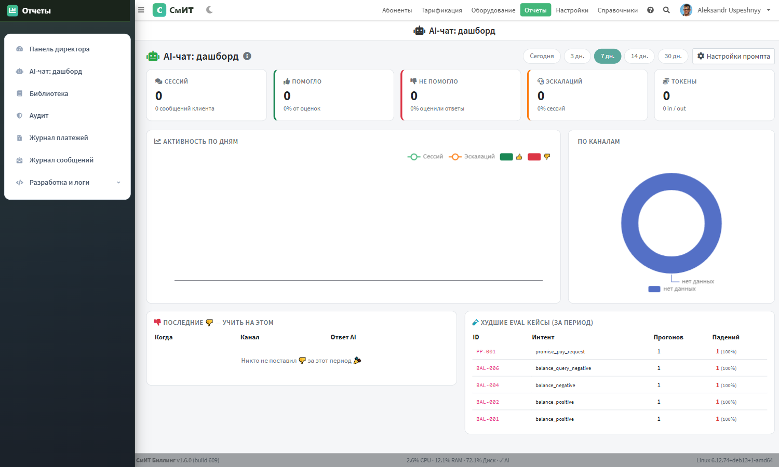Viewport: 779px width, 467px height.
Task: Click the Помогло thumbs-up icon
Action: (x=287, y=81)
